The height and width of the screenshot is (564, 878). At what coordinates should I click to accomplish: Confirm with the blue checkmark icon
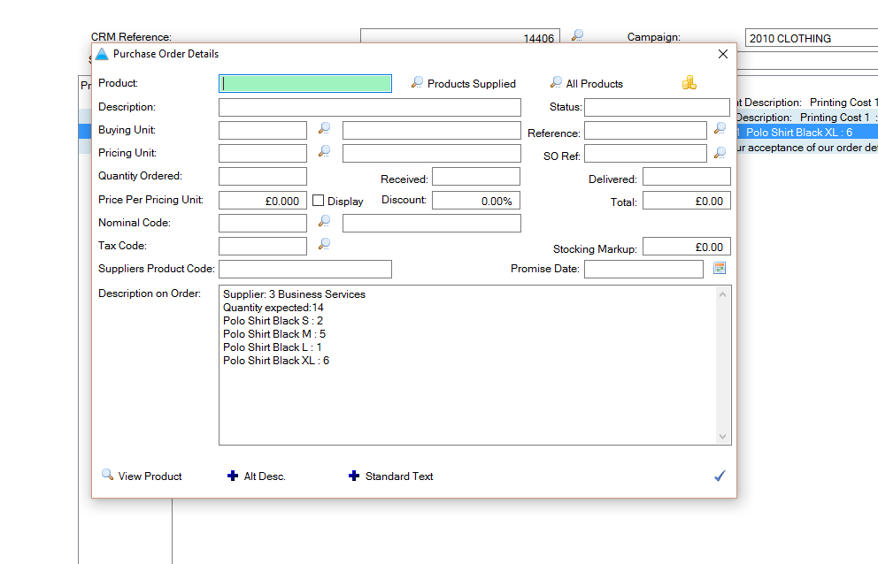point(720,476)
